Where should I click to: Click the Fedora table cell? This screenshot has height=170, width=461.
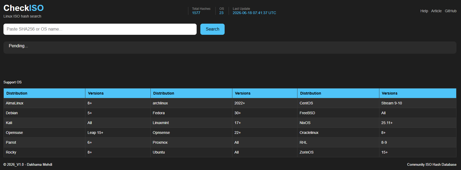[x=191, y=113]
